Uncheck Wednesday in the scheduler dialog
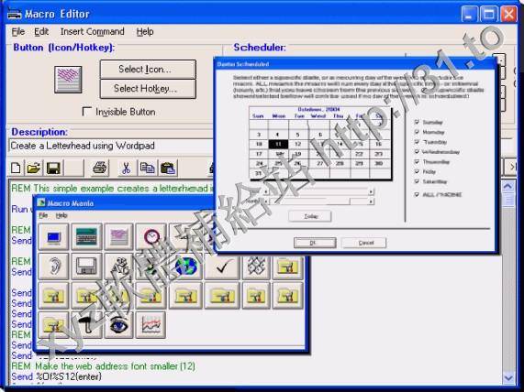The width and height of the screenshot is (524, 392). click(417, 152)
